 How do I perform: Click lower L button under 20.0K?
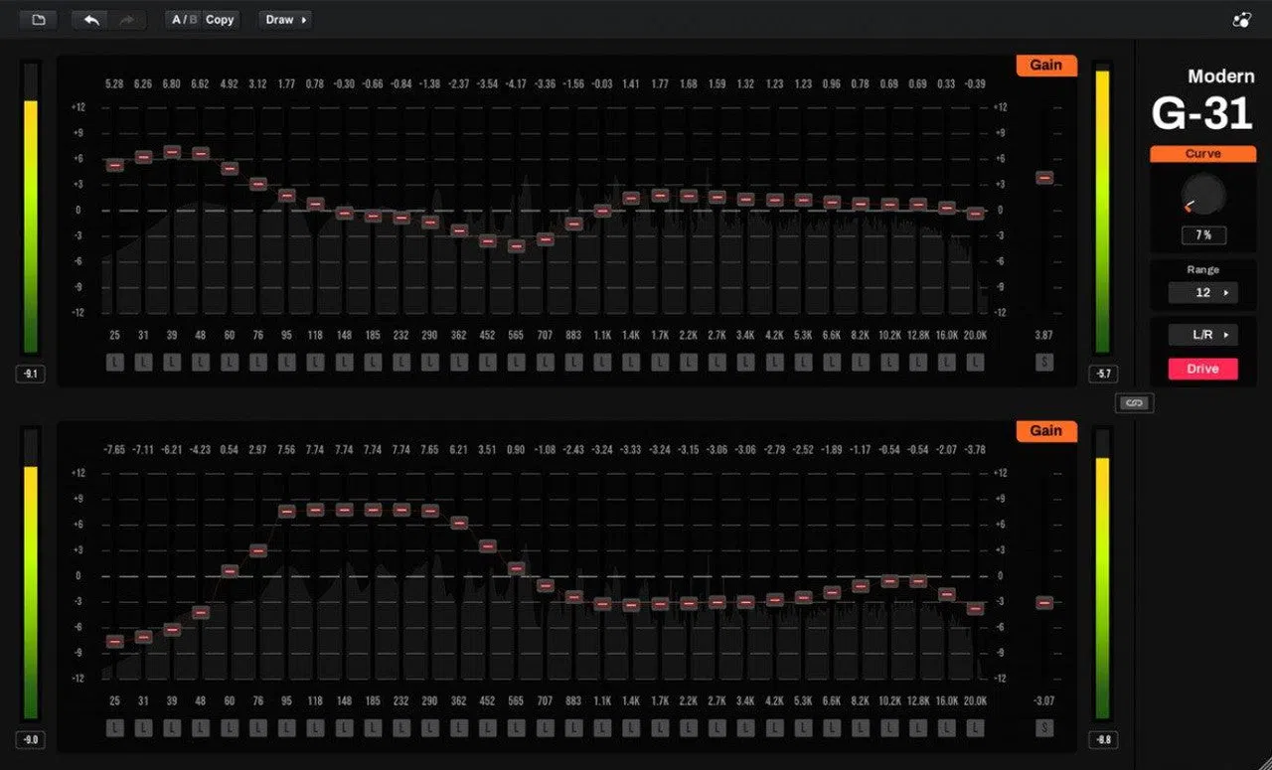click(976, 728)
